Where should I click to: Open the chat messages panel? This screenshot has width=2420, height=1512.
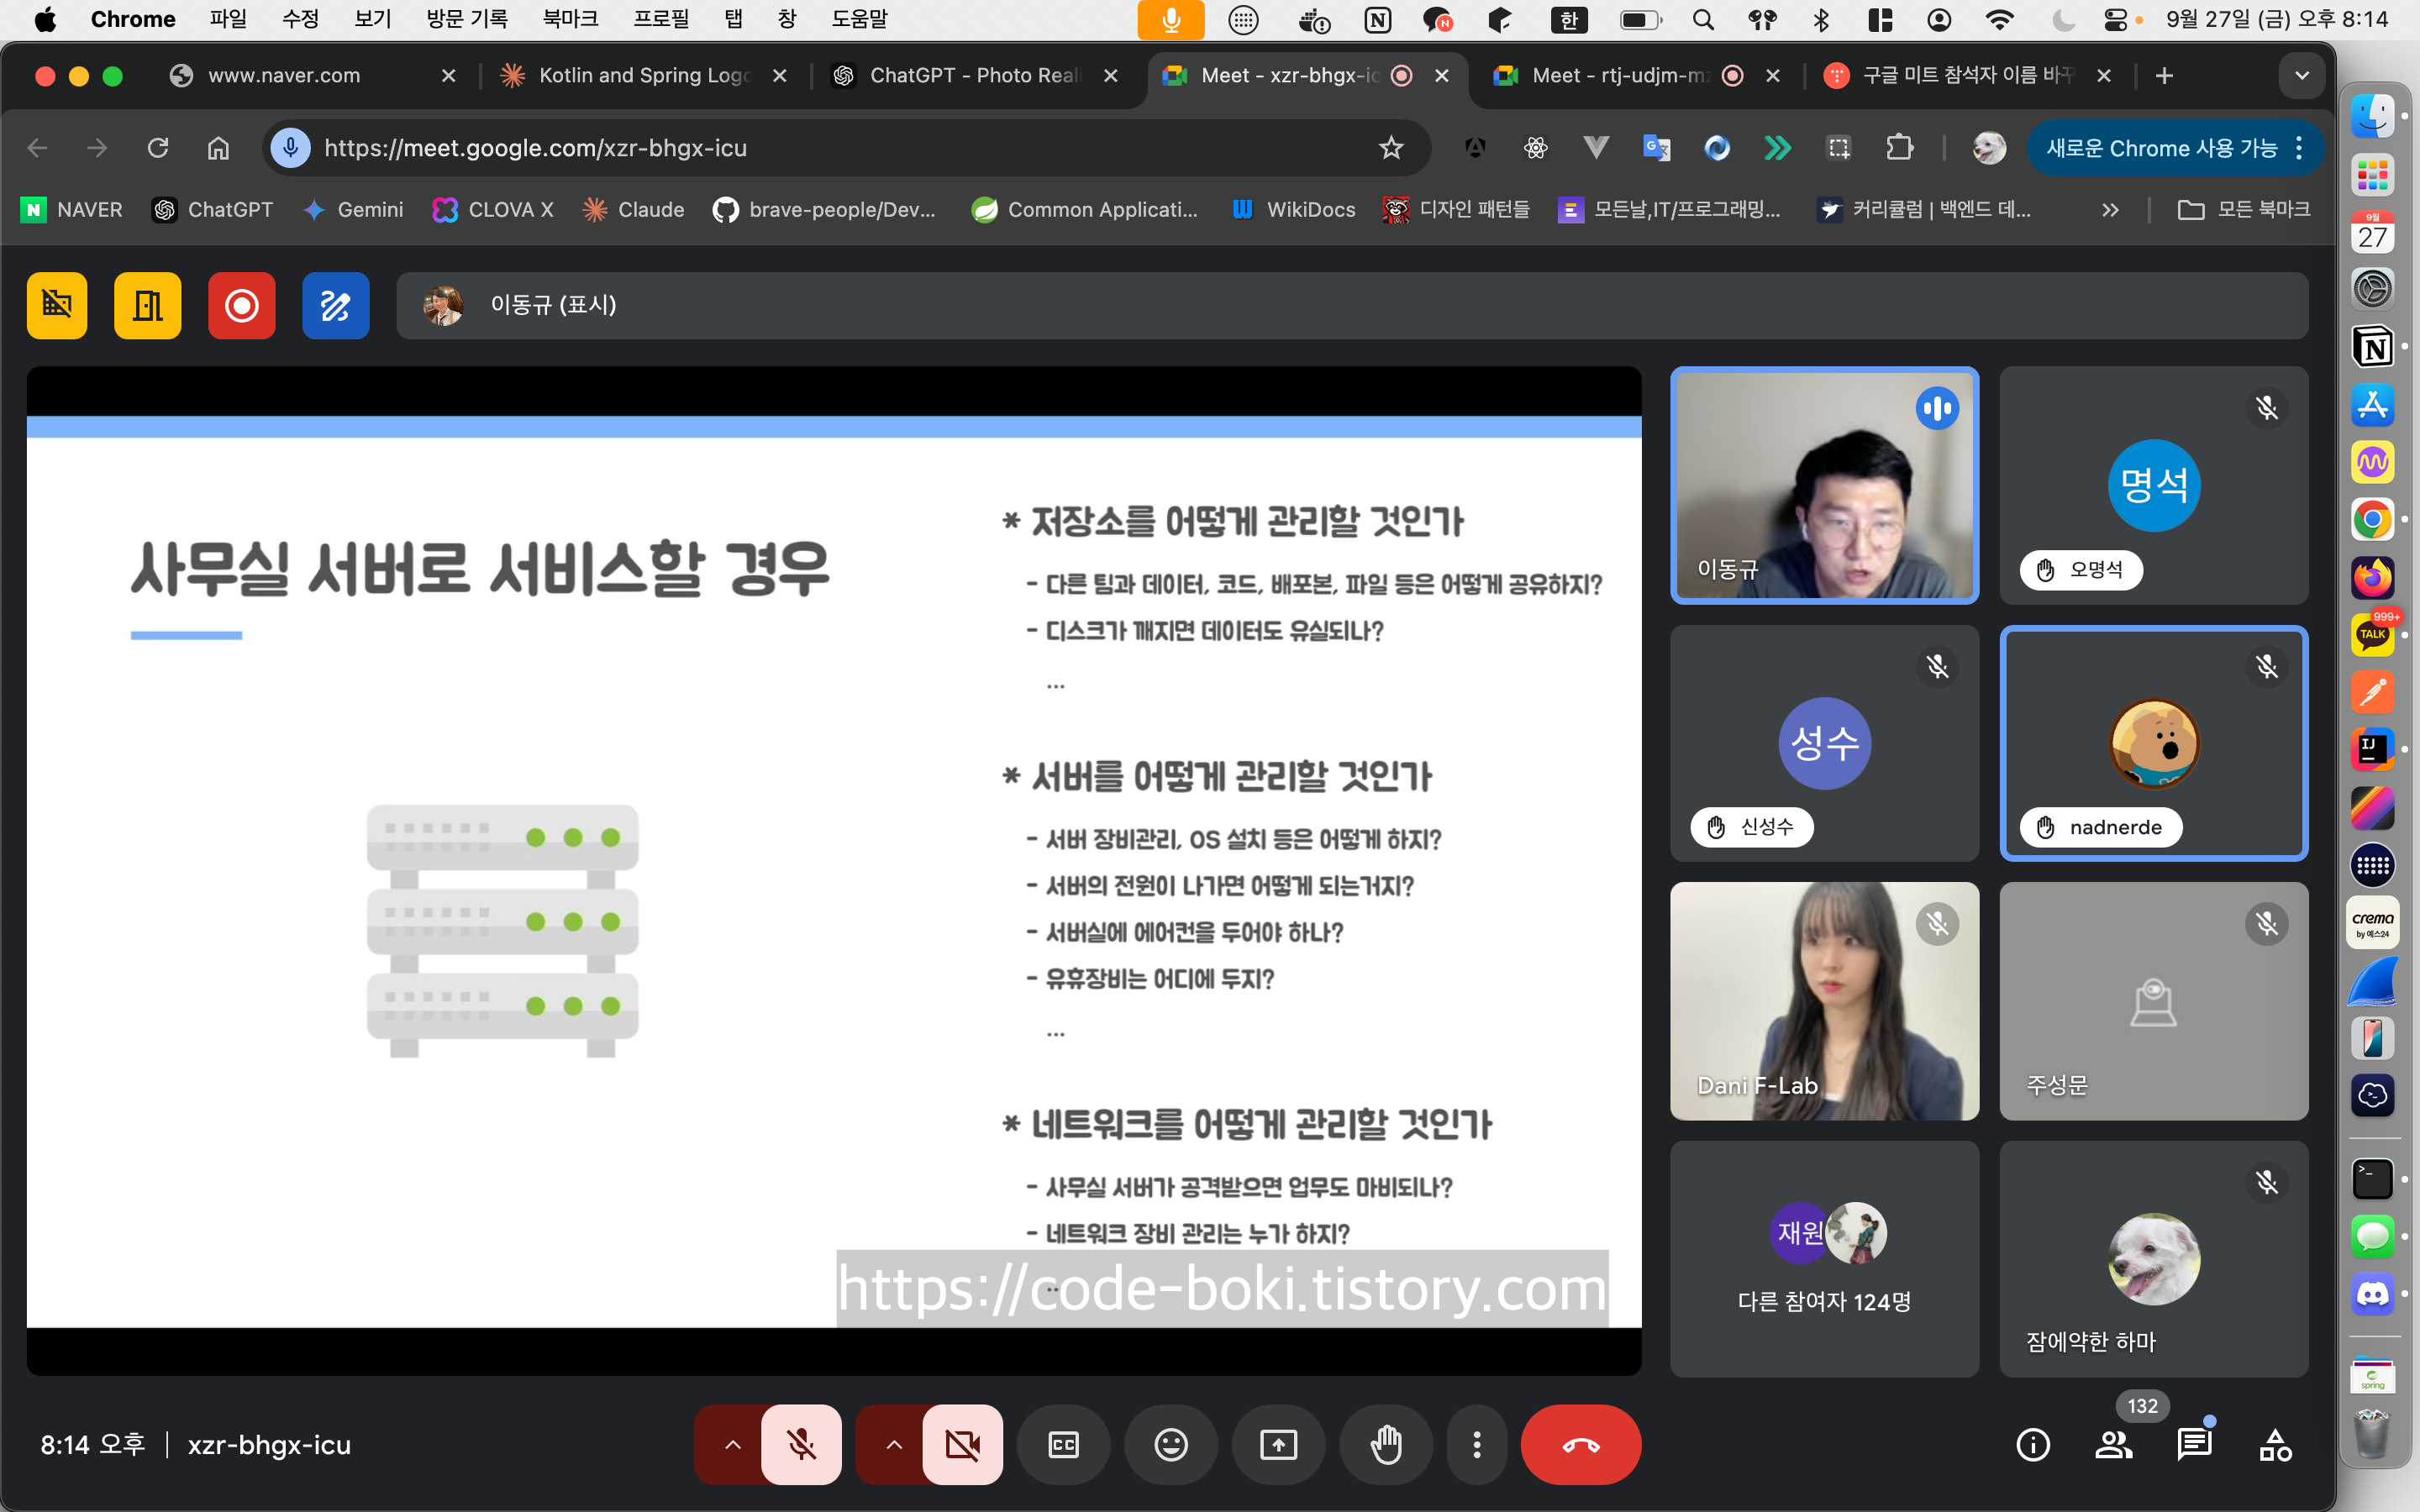[x=2194, y=1444]
